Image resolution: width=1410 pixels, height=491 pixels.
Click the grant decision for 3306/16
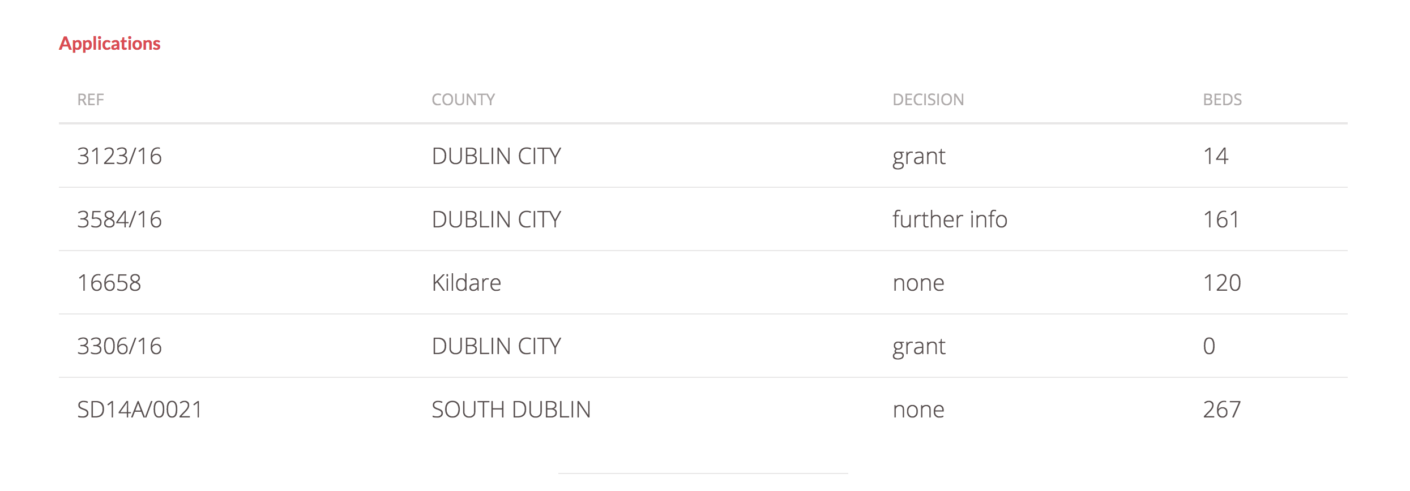[x=918, y=346]
